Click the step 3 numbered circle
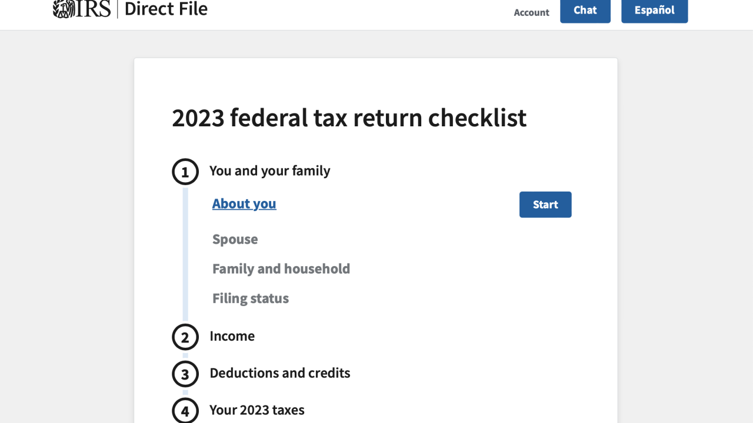 [185, 374]
